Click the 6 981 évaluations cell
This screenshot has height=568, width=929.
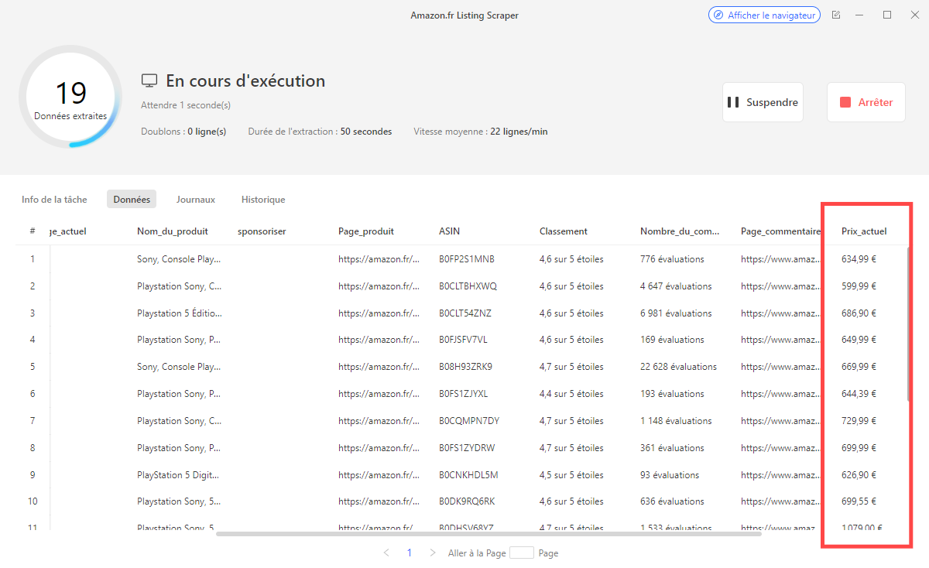pyautogui.click(x=676, y=313)
